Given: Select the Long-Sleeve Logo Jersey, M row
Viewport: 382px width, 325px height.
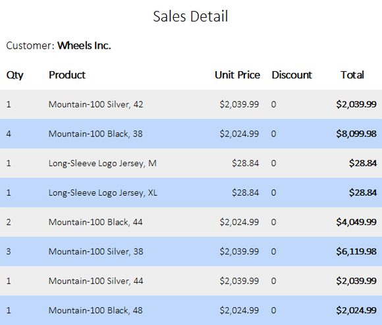Looking at the screenshot, I should [191, 163].
